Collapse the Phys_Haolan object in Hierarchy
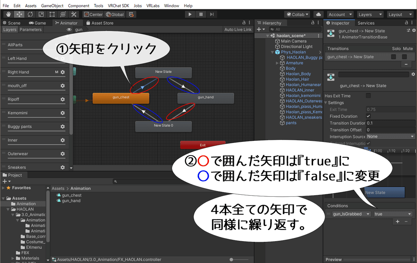 click(x=272, y=52)
